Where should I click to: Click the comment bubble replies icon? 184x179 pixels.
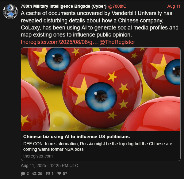pyautogui.click(x=23, y=173)
